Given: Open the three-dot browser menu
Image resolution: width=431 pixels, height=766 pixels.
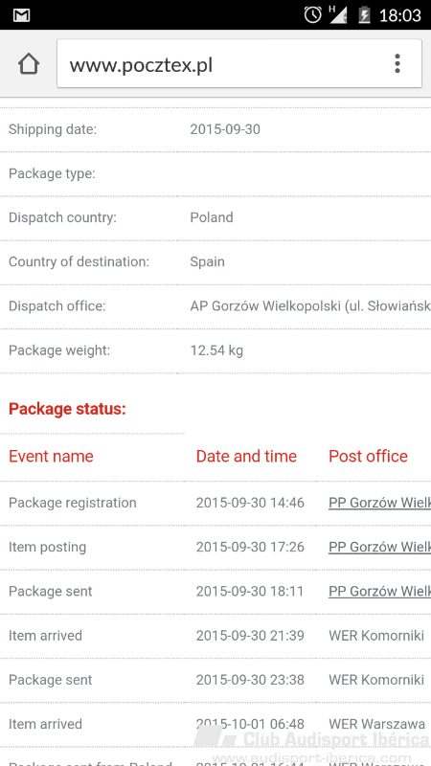Looking at the screenshot, I should point(397,64).
